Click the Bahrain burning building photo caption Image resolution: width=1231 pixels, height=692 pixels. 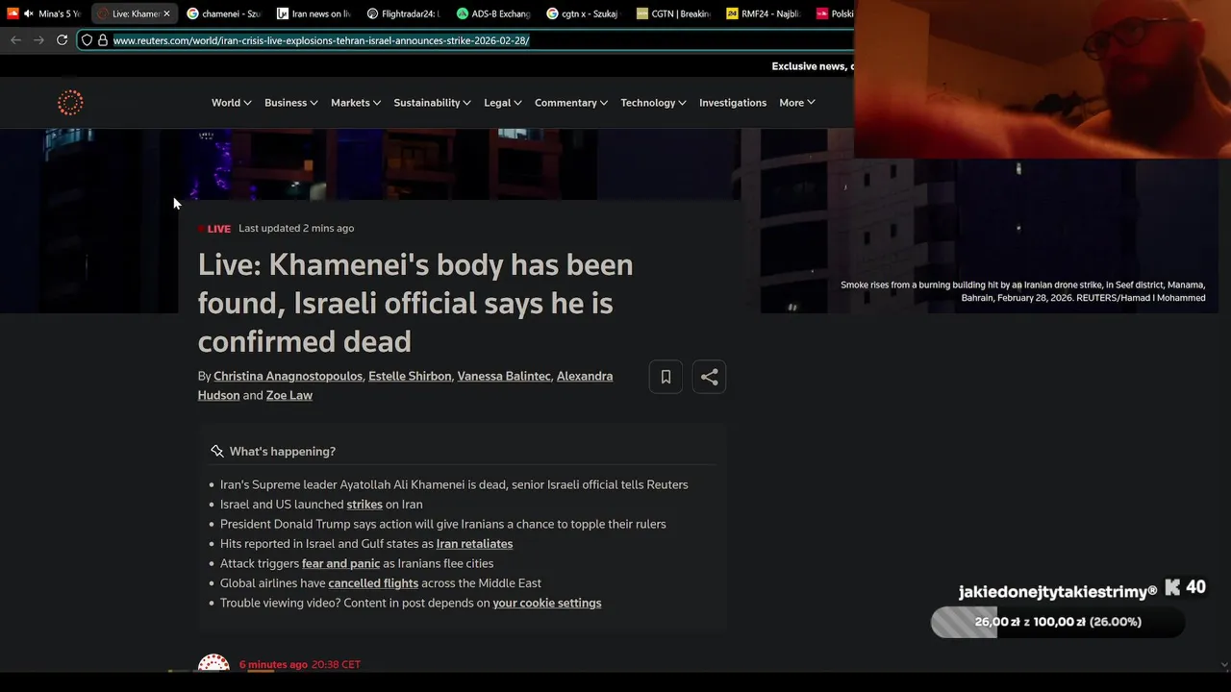click(x=1022, y=291)
